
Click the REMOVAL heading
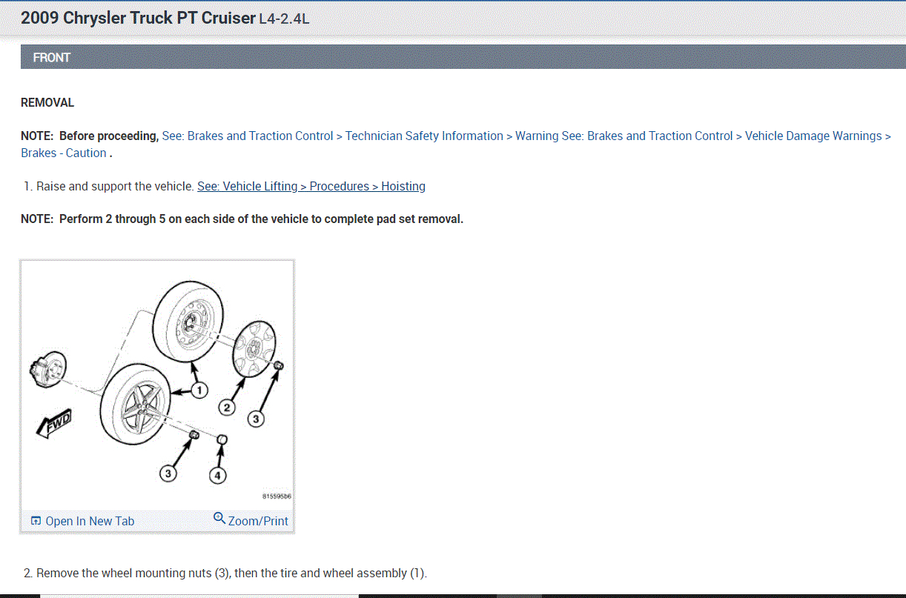pyautogui.click(x=47, y=102)
